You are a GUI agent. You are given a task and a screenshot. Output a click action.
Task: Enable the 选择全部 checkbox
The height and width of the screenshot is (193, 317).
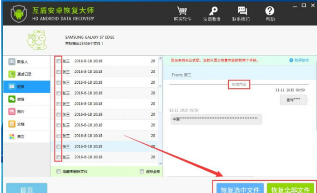(x=142, y=172)
